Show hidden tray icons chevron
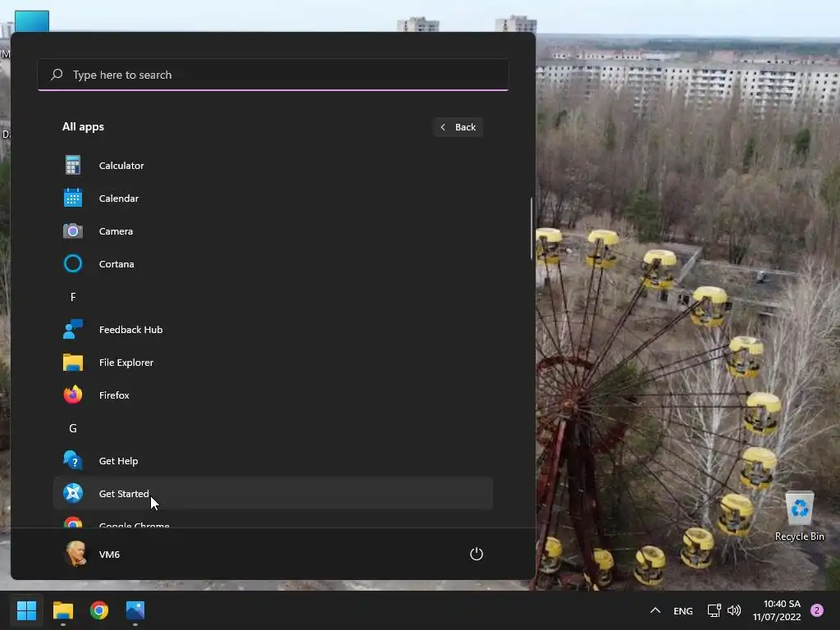 (655, 610)
